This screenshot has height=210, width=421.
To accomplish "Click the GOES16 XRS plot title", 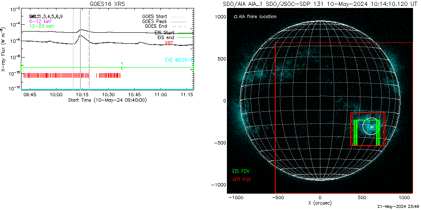I will pyautogui.click(x=107, y=4).
